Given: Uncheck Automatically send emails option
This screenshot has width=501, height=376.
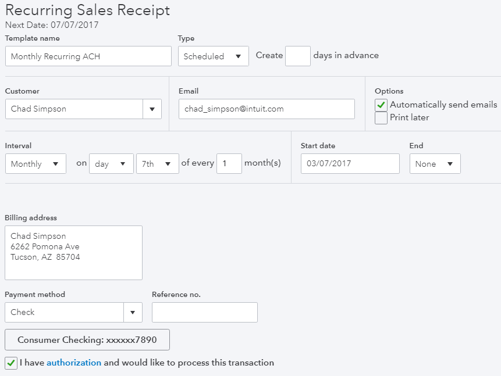Looking at the screenshot, I should pos(381,105).
